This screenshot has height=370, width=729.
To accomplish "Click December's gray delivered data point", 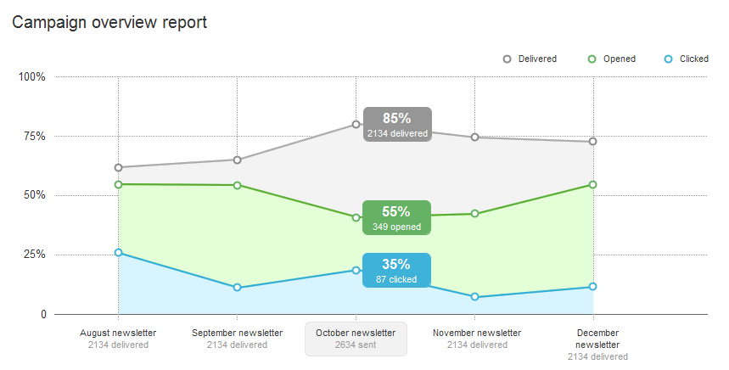I will coord(593,142).
